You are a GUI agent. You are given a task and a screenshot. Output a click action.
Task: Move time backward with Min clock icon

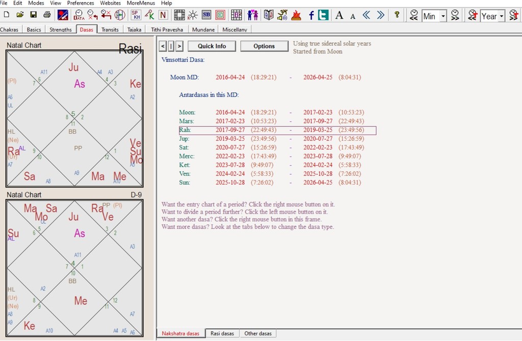coord(413,15)
